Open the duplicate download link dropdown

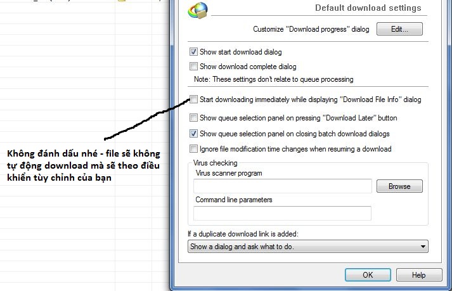(x=308, y=247)
